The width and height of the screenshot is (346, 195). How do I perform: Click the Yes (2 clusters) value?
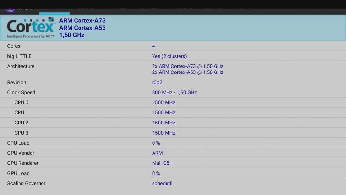point(169,56)
